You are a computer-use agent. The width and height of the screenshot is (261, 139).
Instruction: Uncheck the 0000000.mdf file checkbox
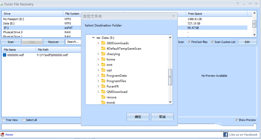click(x=4, y=55)
